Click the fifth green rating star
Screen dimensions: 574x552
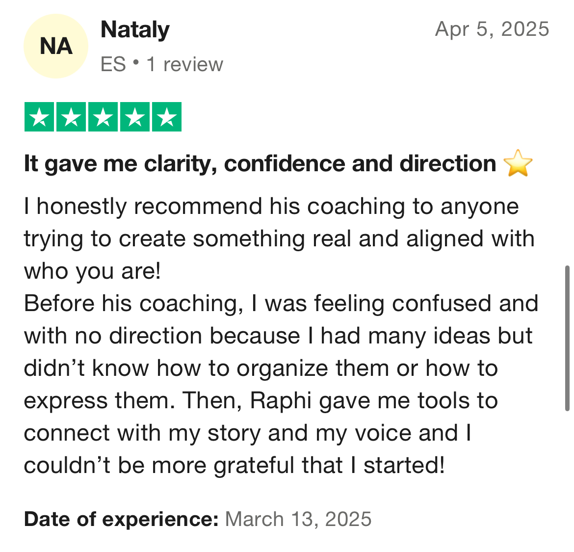[167, 117]
